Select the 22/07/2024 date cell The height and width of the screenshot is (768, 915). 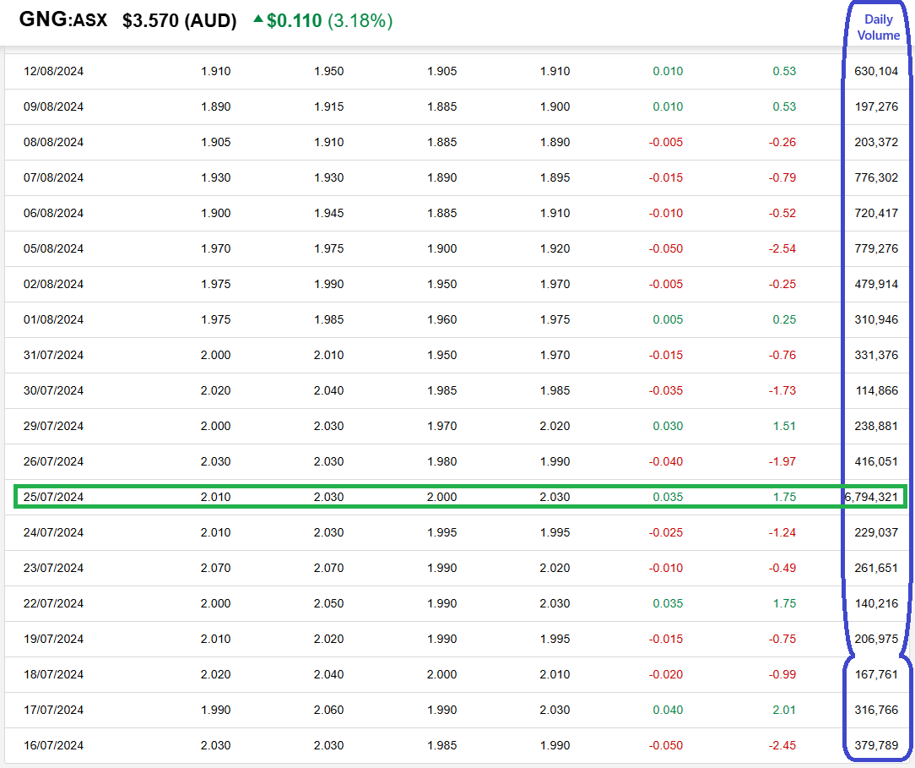[x=53, y=603]
